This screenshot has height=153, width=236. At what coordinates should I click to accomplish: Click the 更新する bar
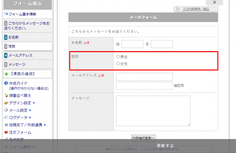pyautogui.click(x=165, y=146)
